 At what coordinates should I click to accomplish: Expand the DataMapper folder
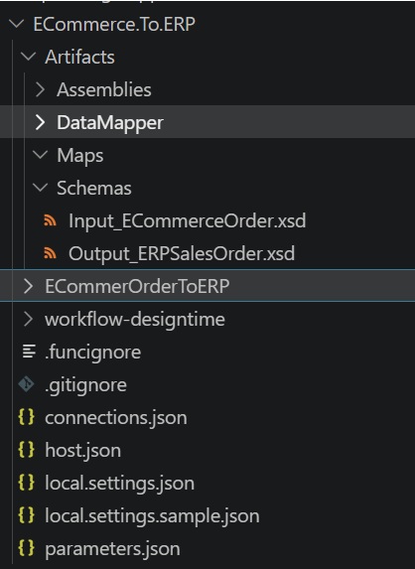click(41, 122)
